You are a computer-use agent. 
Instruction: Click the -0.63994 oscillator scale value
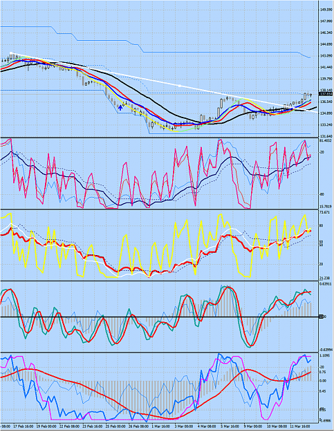click(326, 350)
